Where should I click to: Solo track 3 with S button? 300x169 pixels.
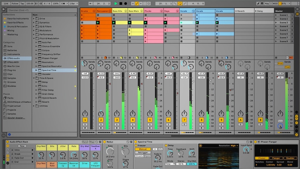pyautogui.click(x=117, y=124)
